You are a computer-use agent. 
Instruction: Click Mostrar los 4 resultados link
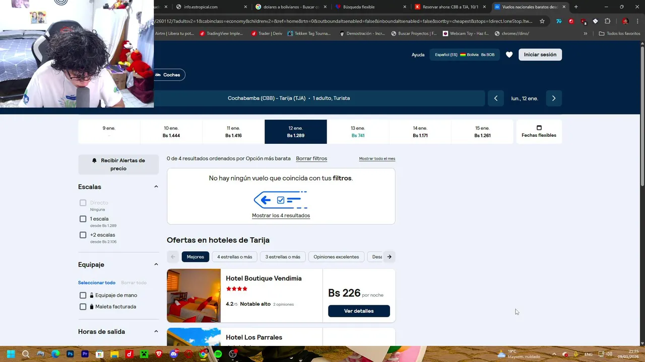point(281,215)
